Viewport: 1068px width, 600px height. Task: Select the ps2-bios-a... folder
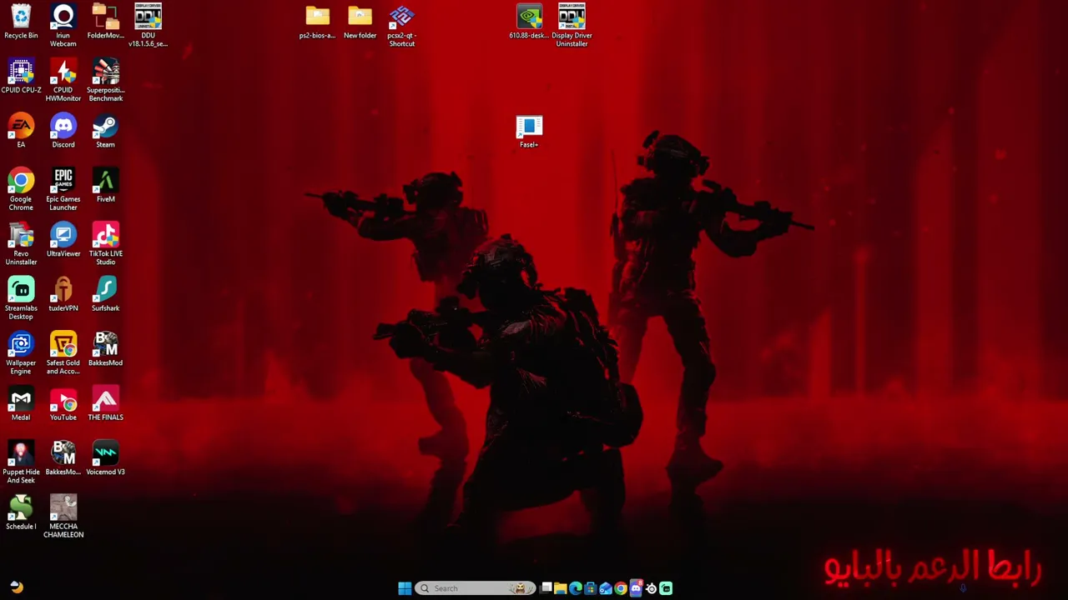tap(317, 22)
